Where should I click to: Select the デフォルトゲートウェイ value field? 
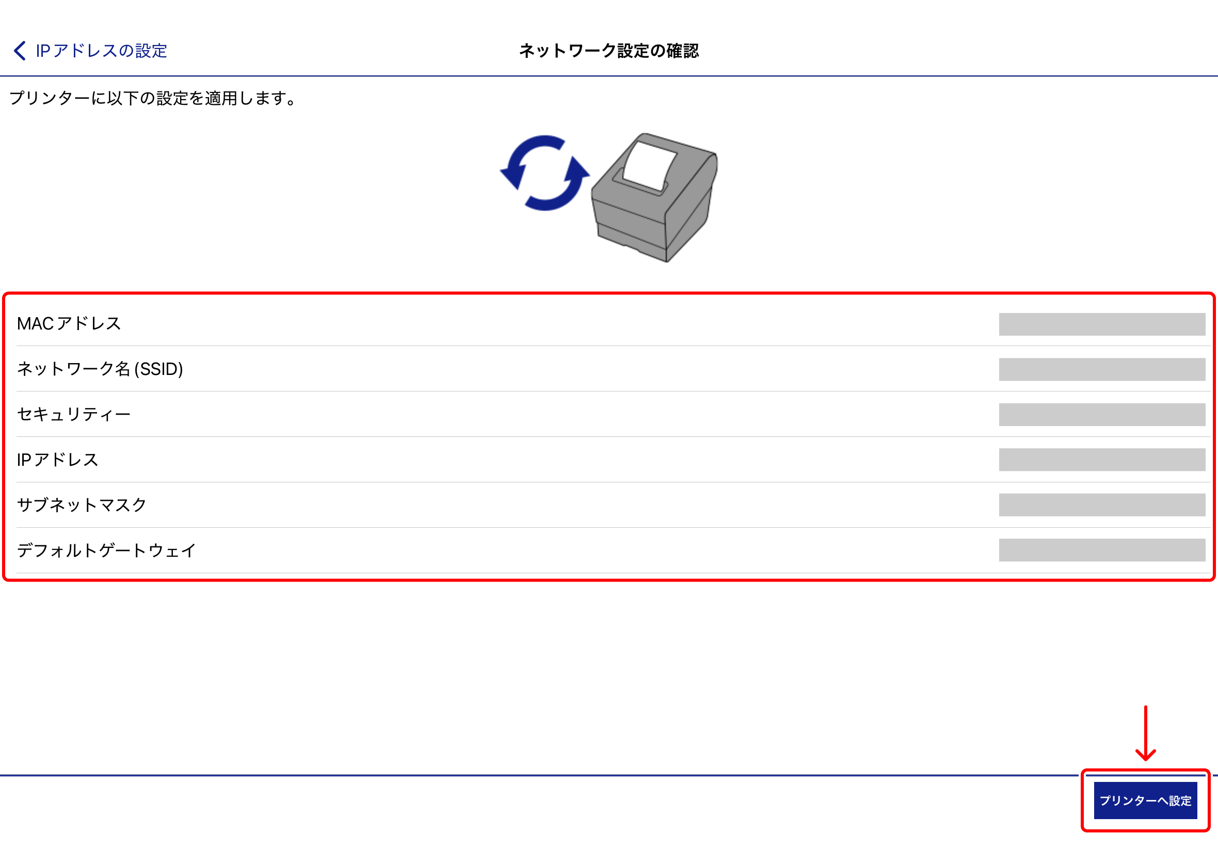pos(1101,551)
